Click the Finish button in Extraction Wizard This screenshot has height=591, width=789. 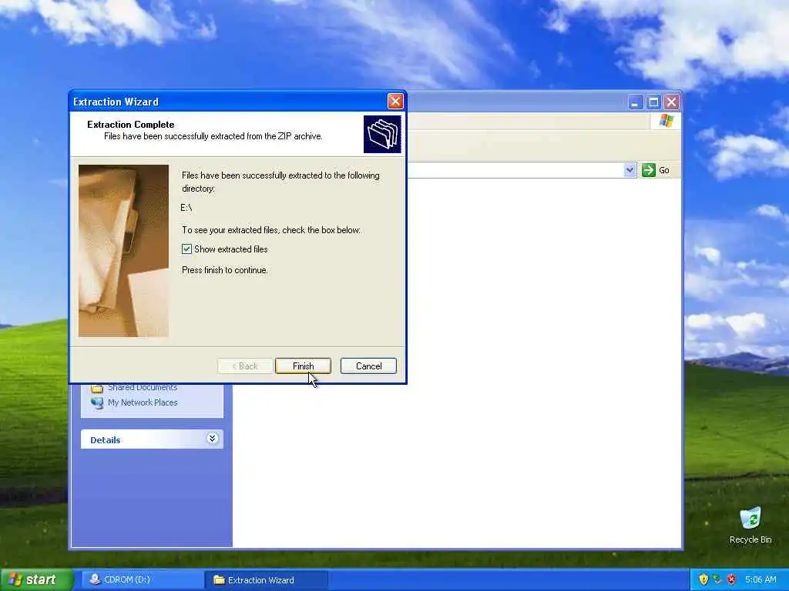303,366
